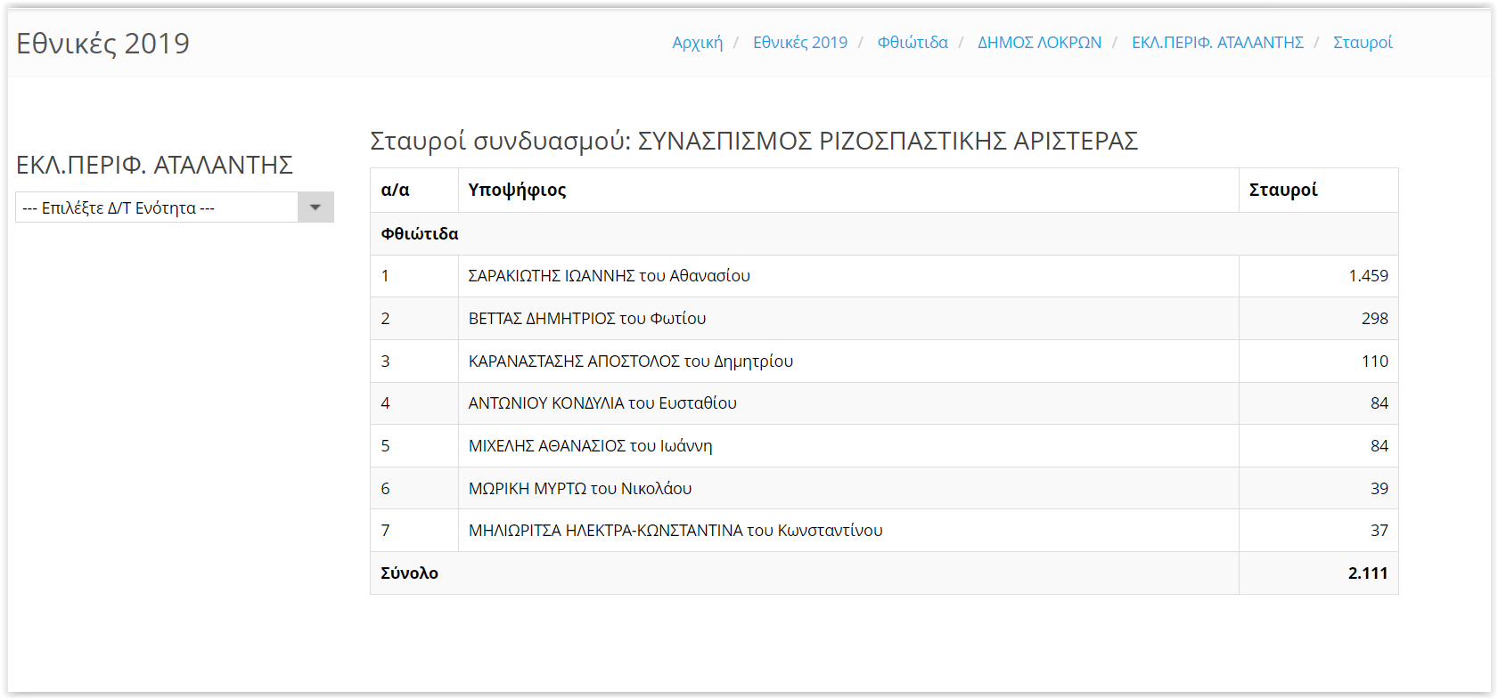Click the Υποψήφιος column header

pyautogui.click(x=517, y=190)
